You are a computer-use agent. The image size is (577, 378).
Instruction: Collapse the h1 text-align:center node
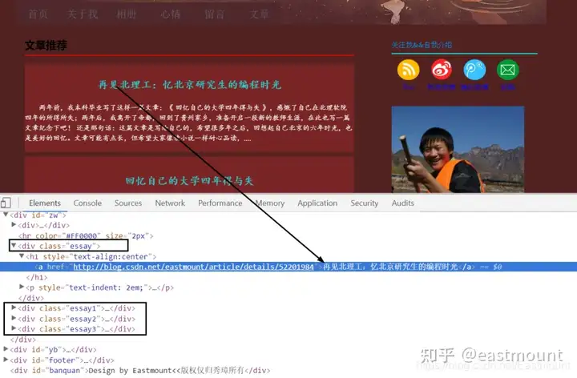[22, 256]
